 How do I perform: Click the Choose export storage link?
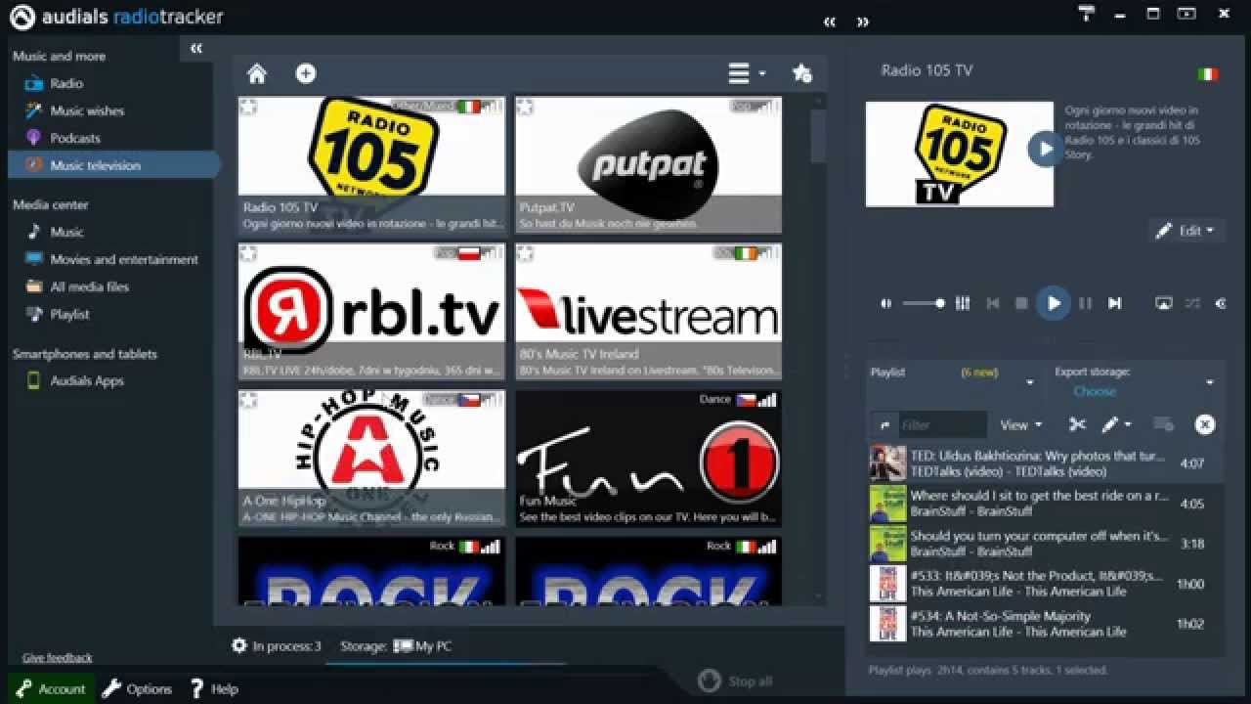[1095, 391]
